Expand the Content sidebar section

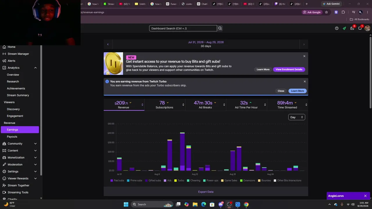[35, 151]
